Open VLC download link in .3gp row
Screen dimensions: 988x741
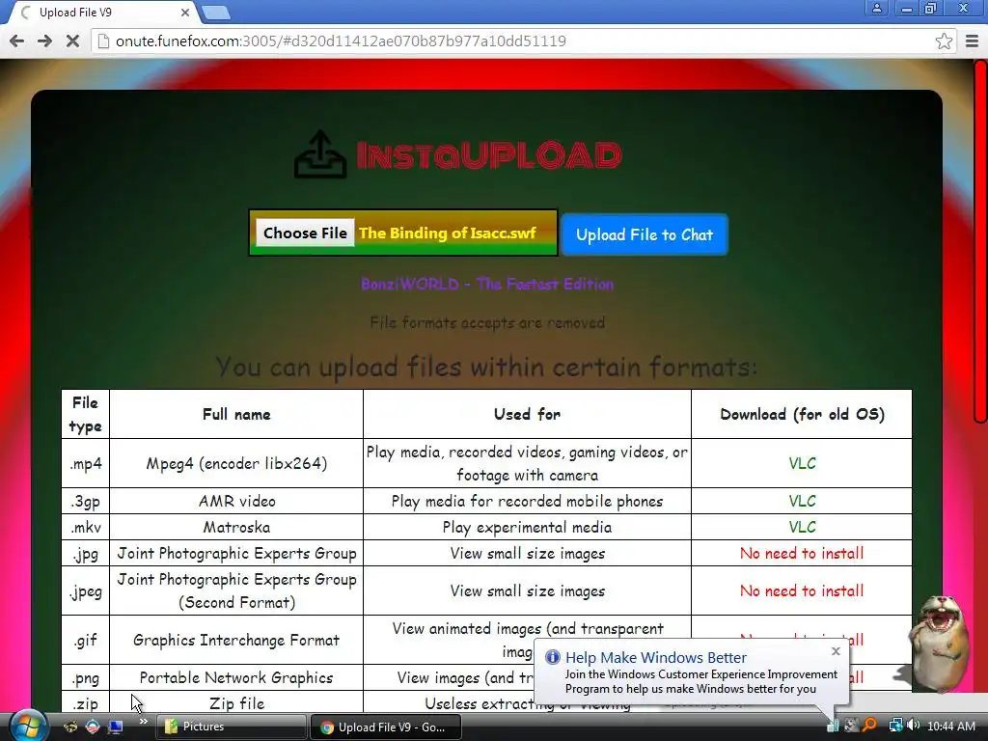(x=802, y=502)
